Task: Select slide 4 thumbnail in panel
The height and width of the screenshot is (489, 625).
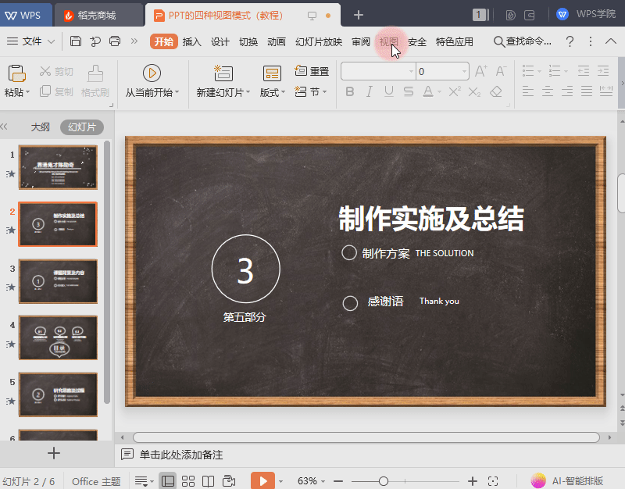Action: (x=58, y=337)
